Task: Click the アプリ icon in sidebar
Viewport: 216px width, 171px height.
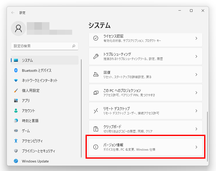Action: [16, 100]
